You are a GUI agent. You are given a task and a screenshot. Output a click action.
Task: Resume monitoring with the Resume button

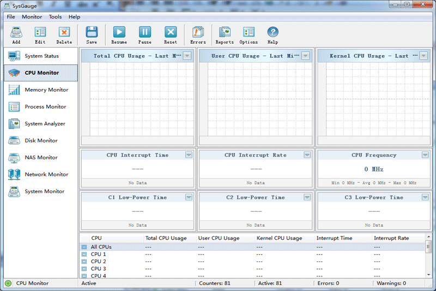(119, 35)
